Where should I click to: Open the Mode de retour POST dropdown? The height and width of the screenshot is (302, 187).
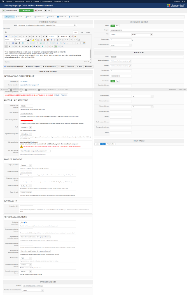[26, 258]
